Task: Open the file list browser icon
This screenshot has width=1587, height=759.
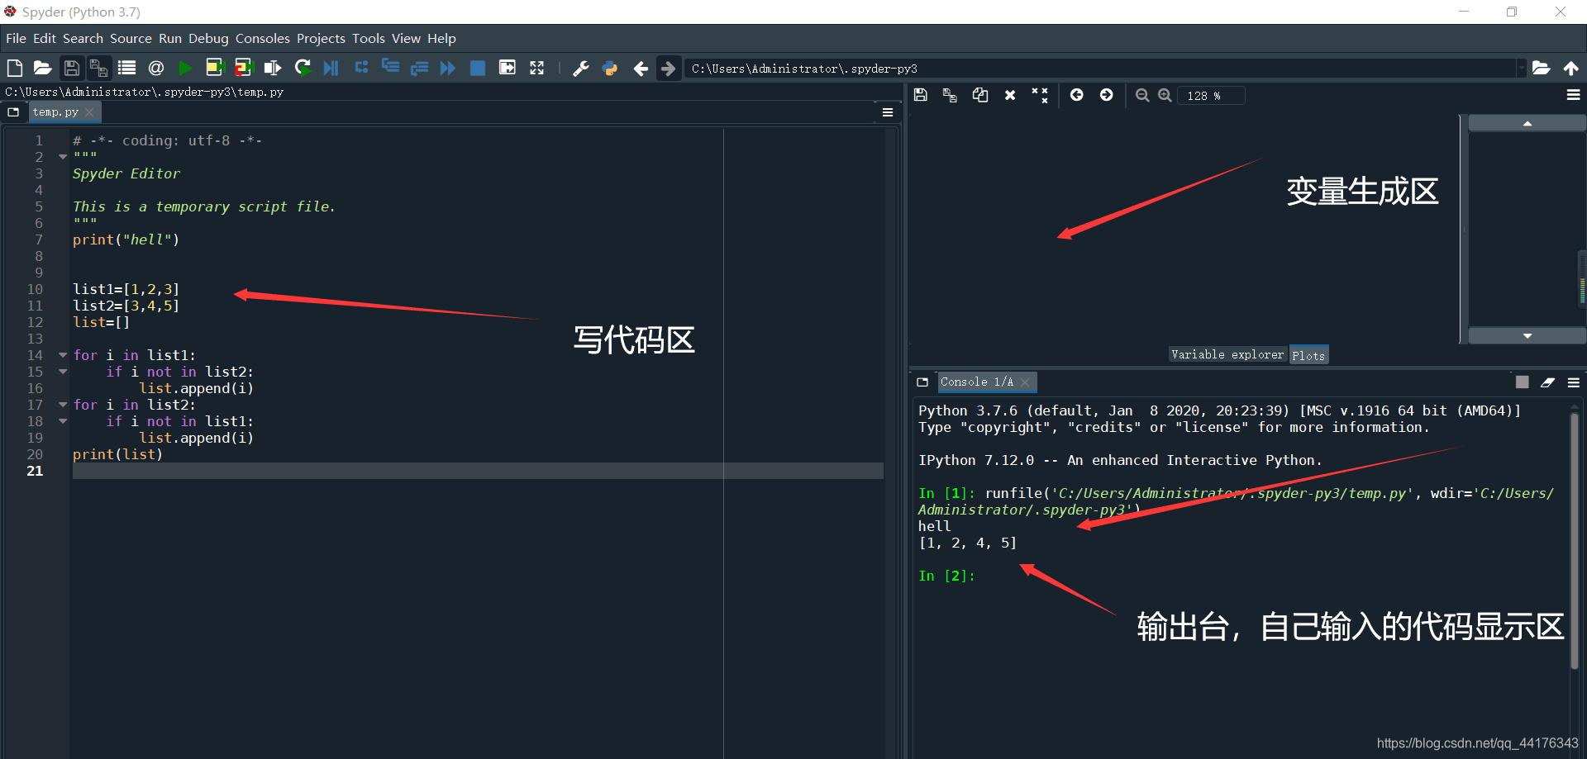Action: pyautogui.click(x=126, y=68)
